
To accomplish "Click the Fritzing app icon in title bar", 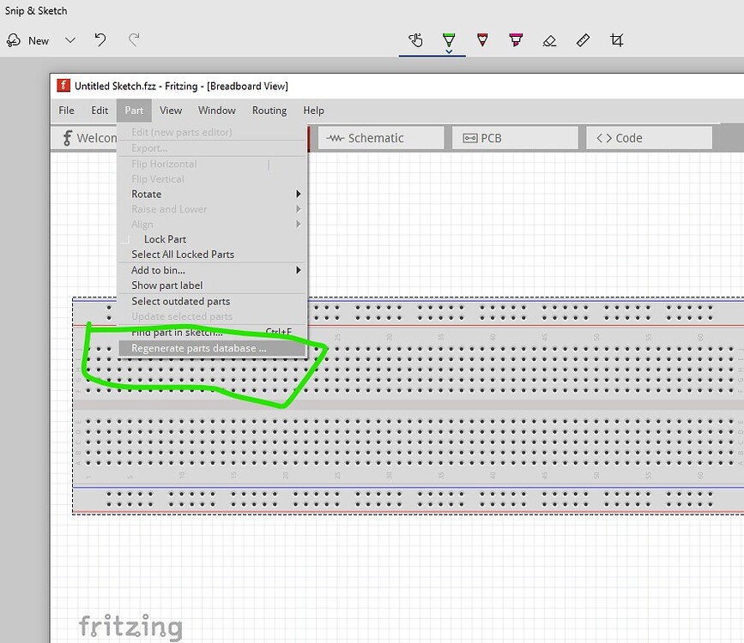I will click(x=64, y=86).
